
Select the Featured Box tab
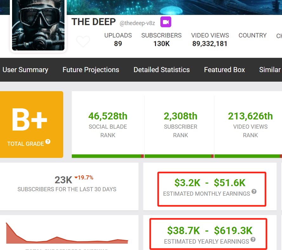tap(225, 70)
